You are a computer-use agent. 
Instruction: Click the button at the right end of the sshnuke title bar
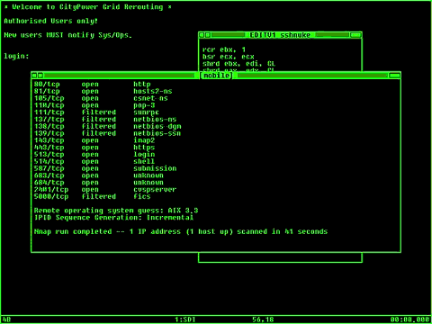pyautogui.click(x=355, y=35)
